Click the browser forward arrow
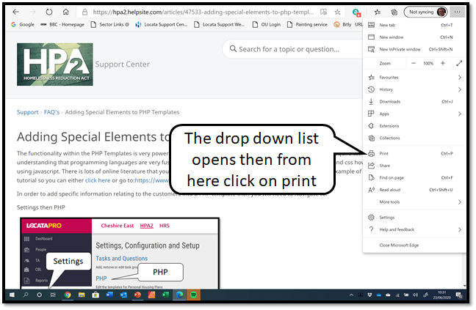 (x=32, y=12)
